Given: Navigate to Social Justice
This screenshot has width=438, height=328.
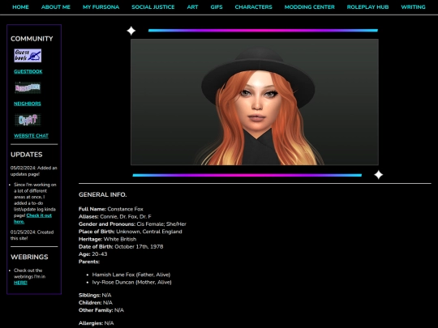Looking at the screenshot, I should click(x=153, y=7).
